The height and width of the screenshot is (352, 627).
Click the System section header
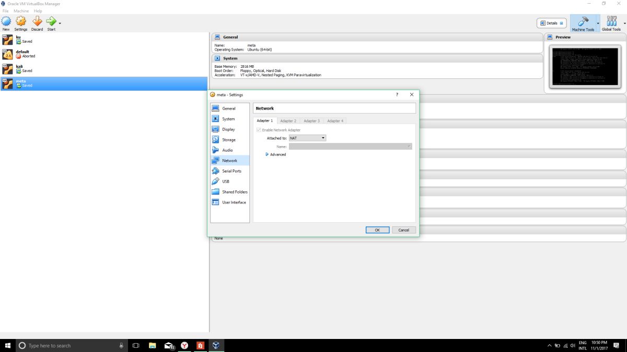click(377, 58)
